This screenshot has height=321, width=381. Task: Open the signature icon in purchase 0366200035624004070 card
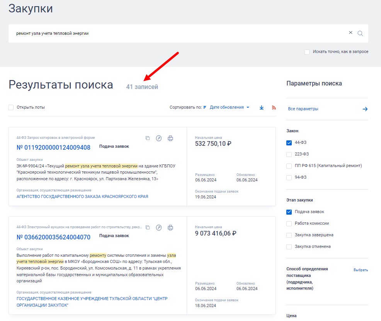tap(159, 227)
